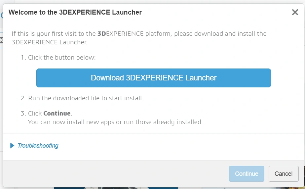Click the text 'Click the button below:'

click(62, 58)
